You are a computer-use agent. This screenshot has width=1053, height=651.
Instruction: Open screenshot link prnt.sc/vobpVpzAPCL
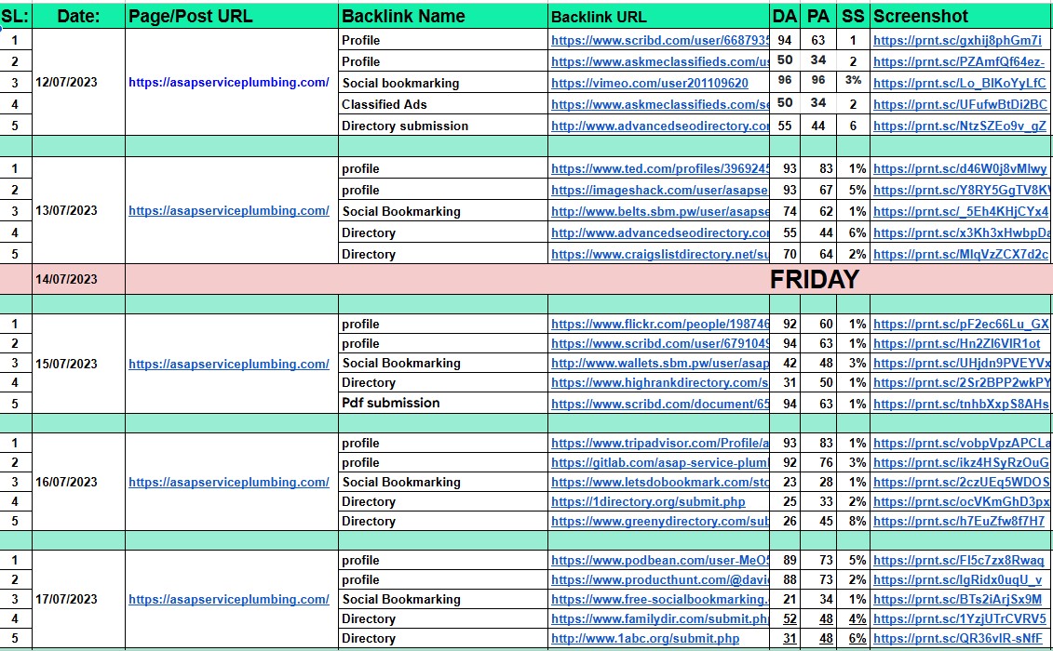pyautogui.click(x=962, y=443)
